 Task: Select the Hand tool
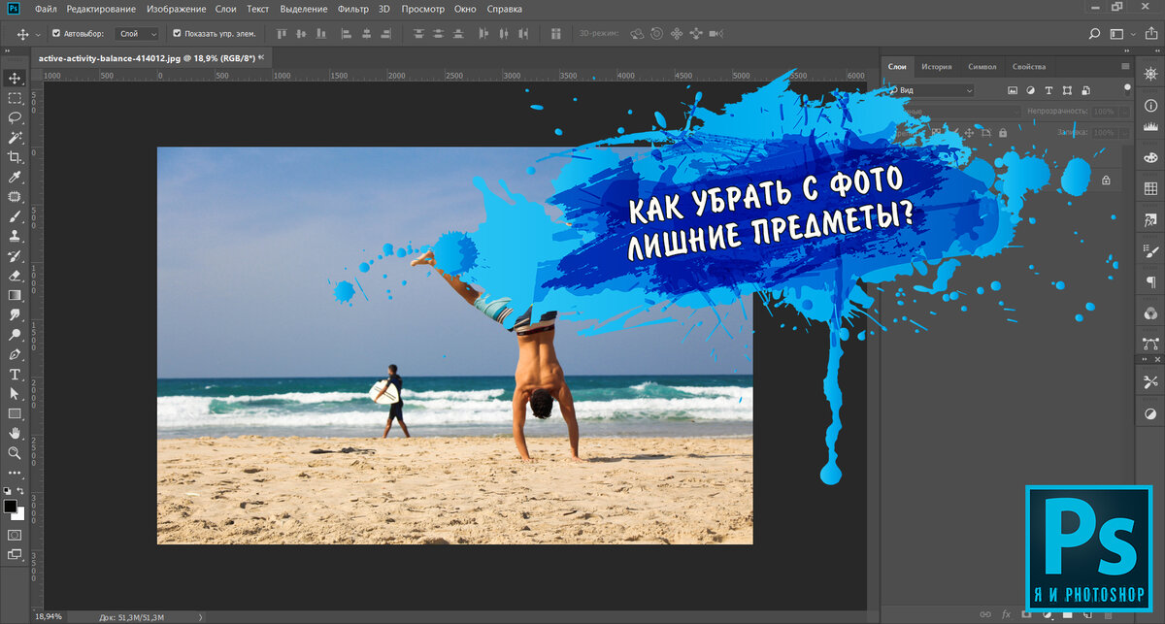[15, 434]
